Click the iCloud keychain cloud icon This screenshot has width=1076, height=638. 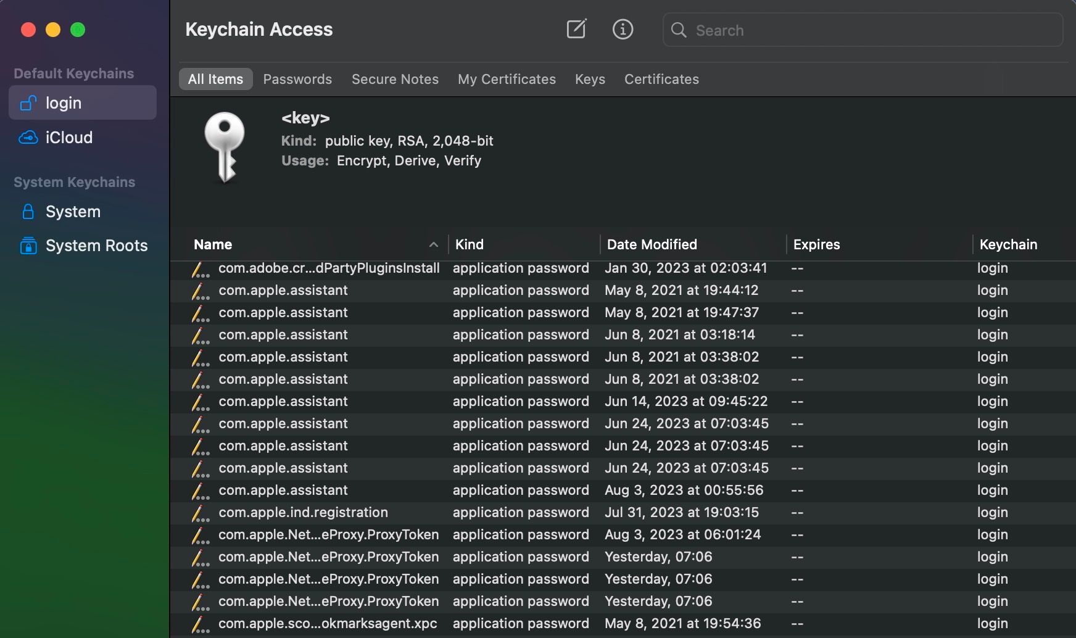pyautogui.click(x=28, y=138)
